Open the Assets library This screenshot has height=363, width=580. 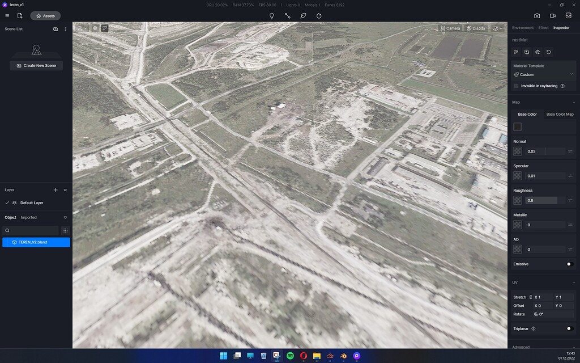pos(45,15)
